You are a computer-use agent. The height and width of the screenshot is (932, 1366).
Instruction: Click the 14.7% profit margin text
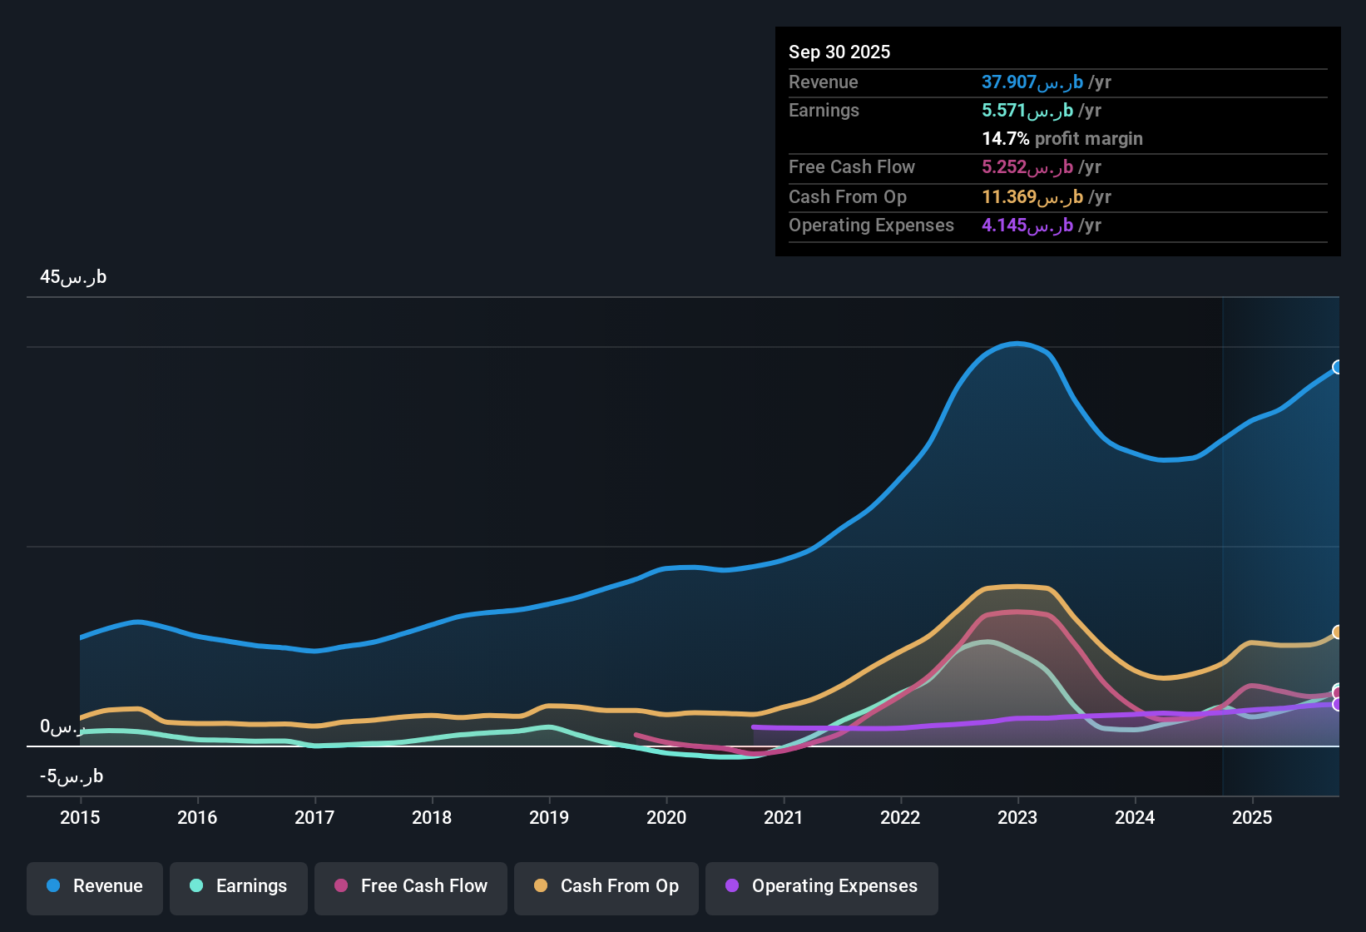[x=1062, y=138]
